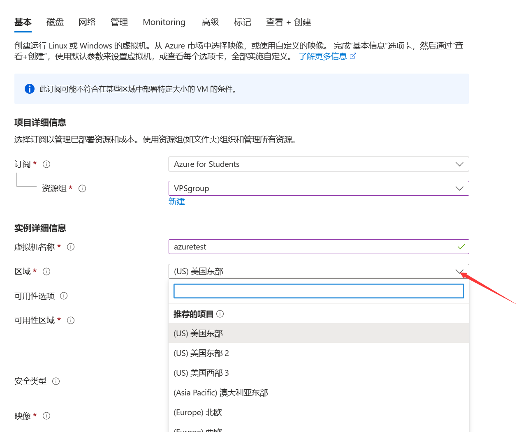
Task: Open the 订阅 Azure for Students dropdown
Action: (x=319, y=164)
